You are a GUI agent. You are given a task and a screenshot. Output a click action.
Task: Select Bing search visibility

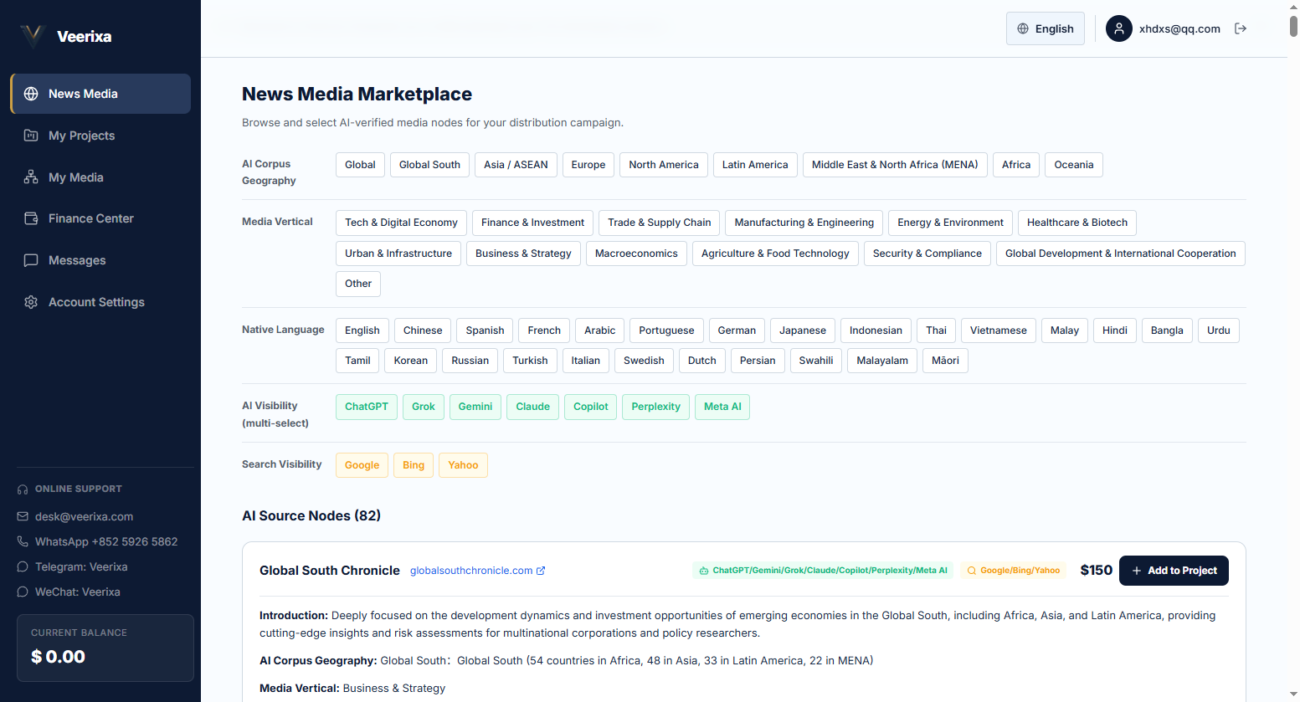[414, 465]
